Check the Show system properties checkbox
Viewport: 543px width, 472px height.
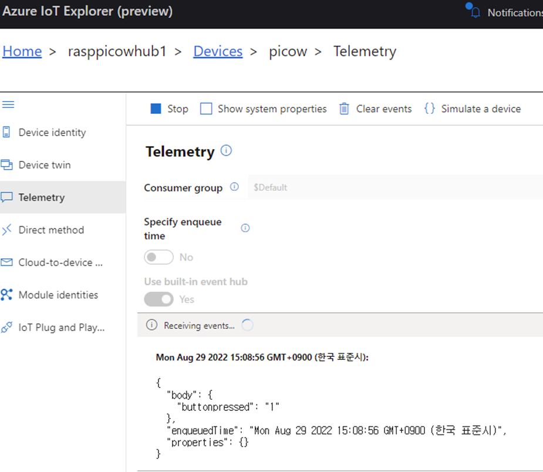[206, 109]
